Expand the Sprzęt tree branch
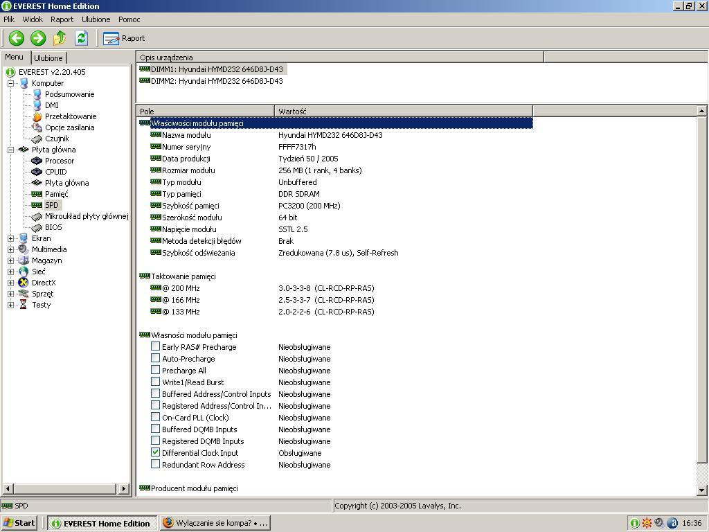Viewport: 709px width, 532px height. [11, 294]
